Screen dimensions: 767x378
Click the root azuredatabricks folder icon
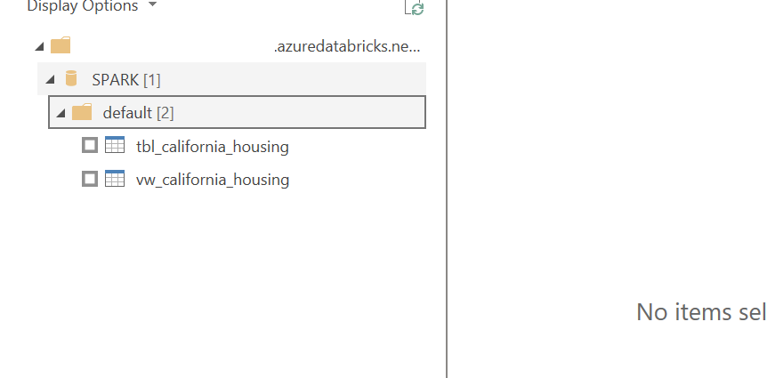coord(61,45)
